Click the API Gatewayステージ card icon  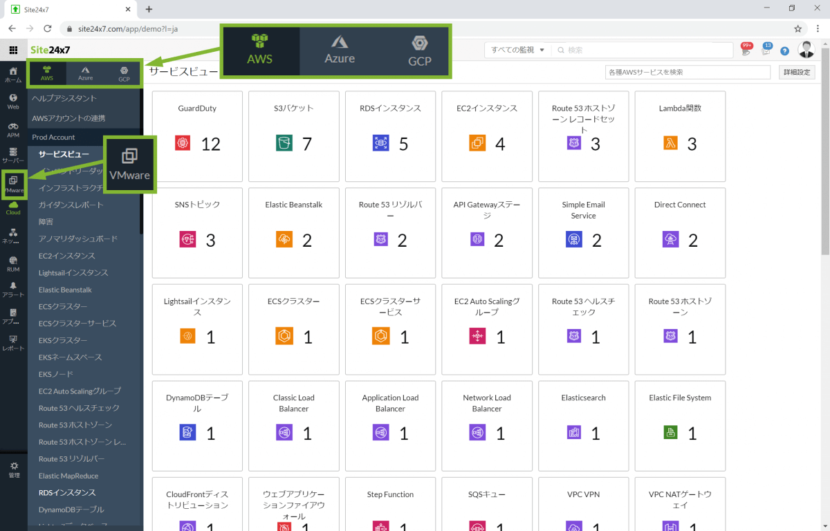click(477, 239)
